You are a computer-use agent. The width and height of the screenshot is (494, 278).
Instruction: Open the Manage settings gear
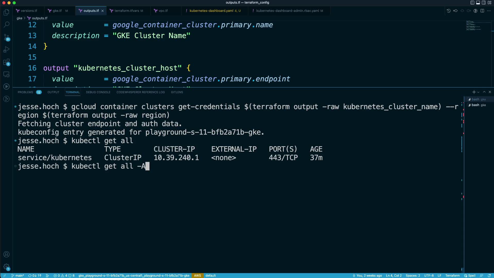6,267
